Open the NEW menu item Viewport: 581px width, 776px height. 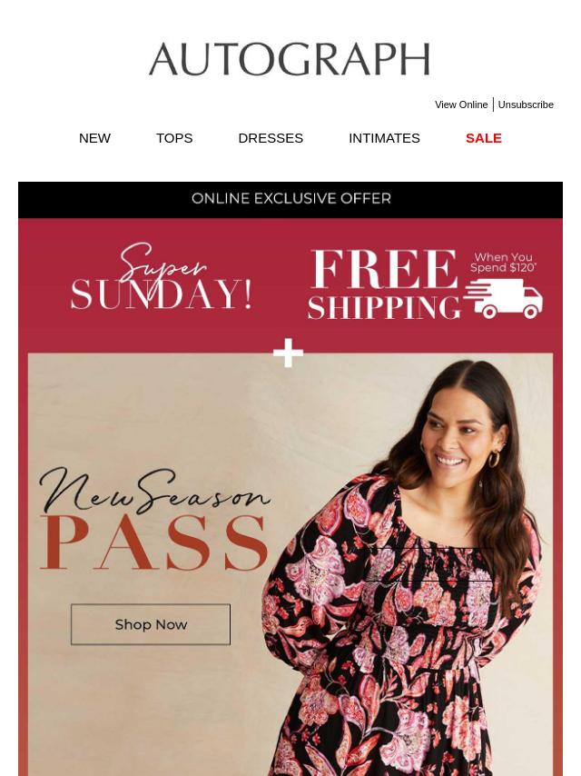pyautogui.click(x=94, y=138)
